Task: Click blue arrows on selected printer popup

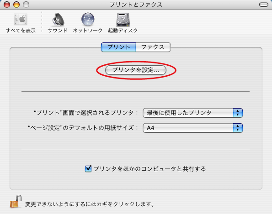Action: click(x=238, y=113)
